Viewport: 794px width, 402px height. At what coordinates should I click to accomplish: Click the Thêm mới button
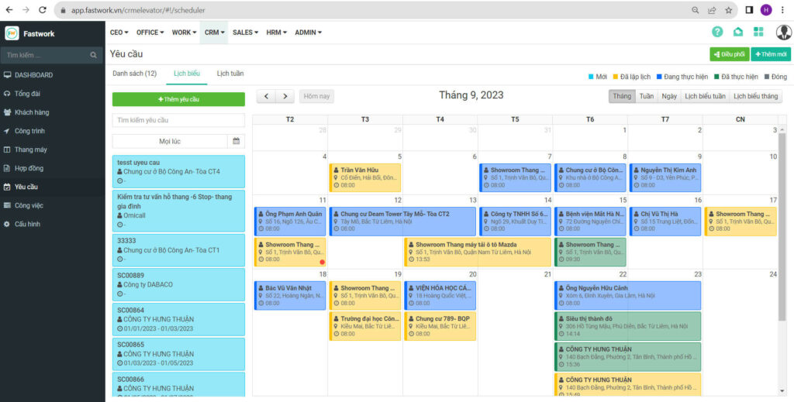(771, 54)
